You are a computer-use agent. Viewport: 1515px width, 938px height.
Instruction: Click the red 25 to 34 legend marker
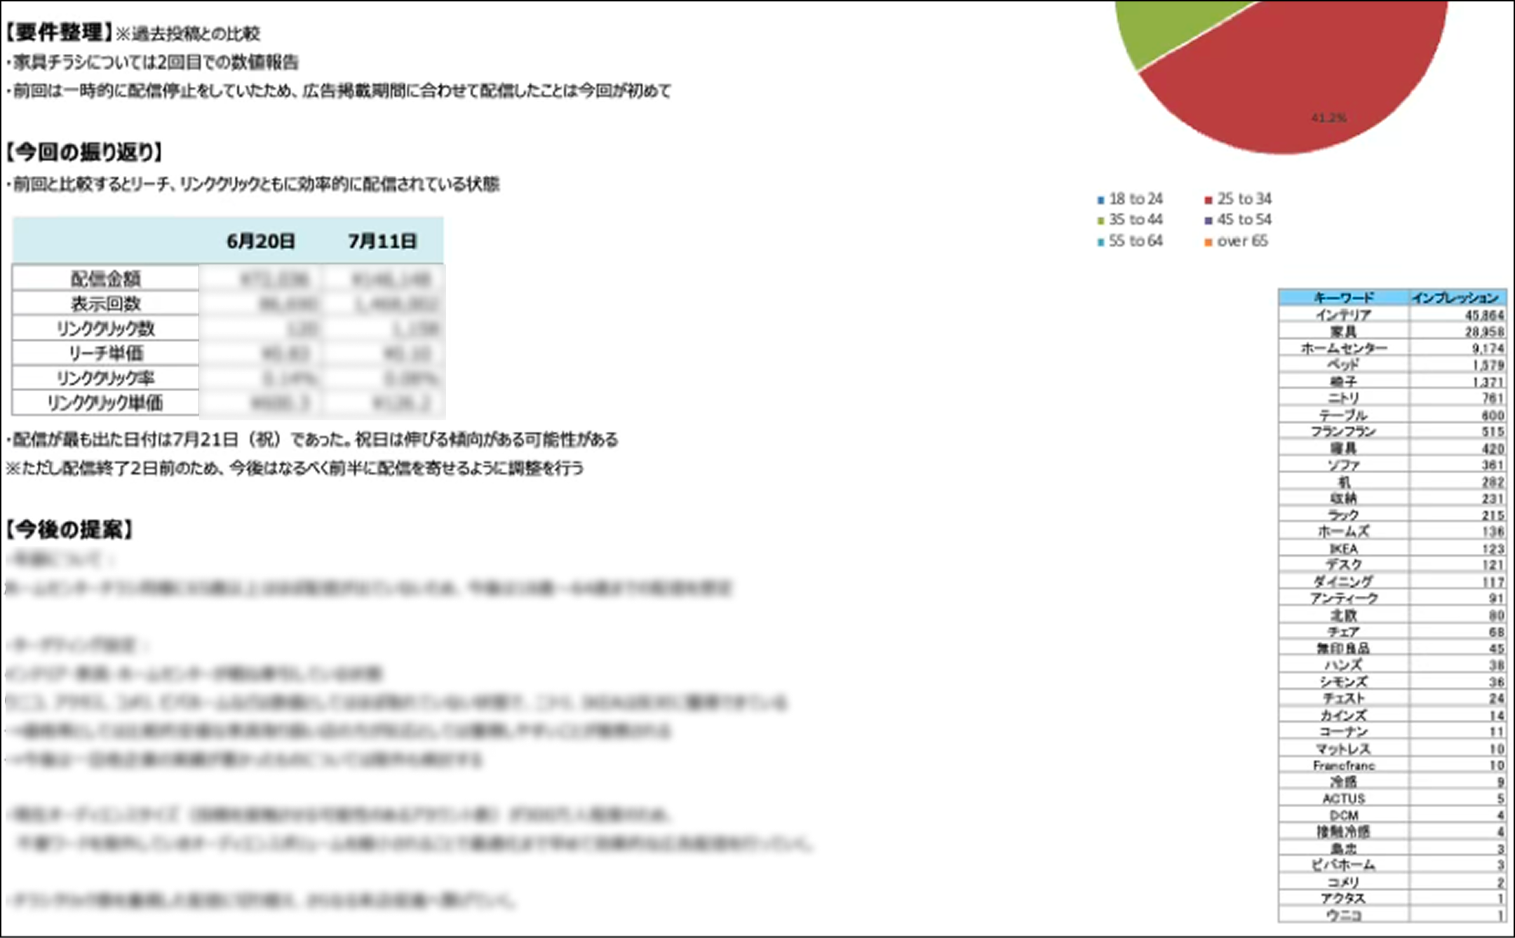1208,200
